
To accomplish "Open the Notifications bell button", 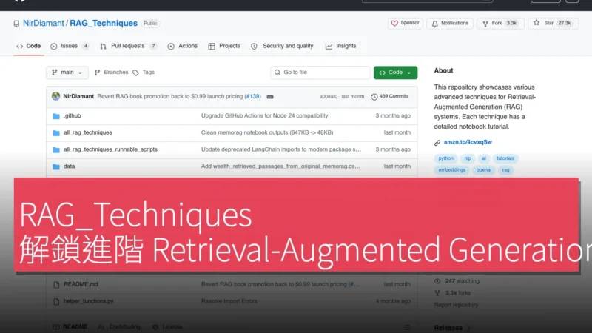I will tap(450, 24).
